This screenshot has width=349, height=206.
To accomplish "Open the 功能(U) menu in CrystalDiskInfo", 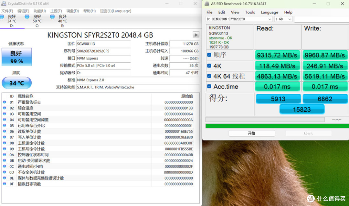I will coord(40,11).
